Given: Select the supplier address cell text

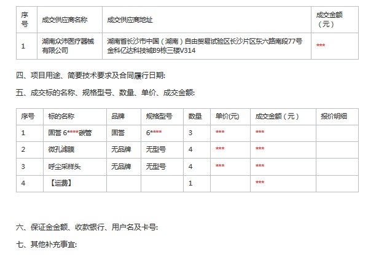Looking at the screenshot, I should 205,46.
